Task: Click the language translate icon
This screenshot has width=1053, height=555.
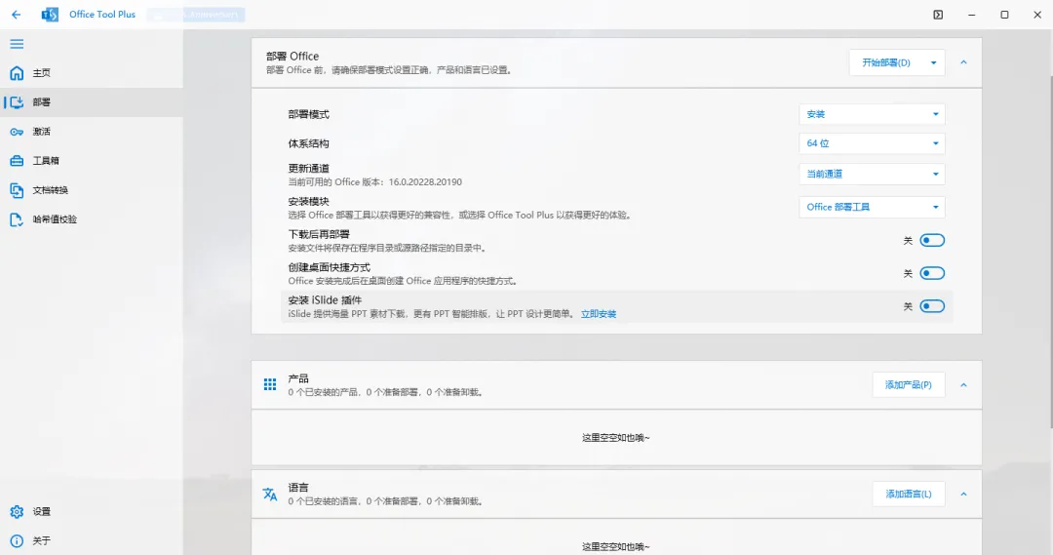Action: pos(270,494)
